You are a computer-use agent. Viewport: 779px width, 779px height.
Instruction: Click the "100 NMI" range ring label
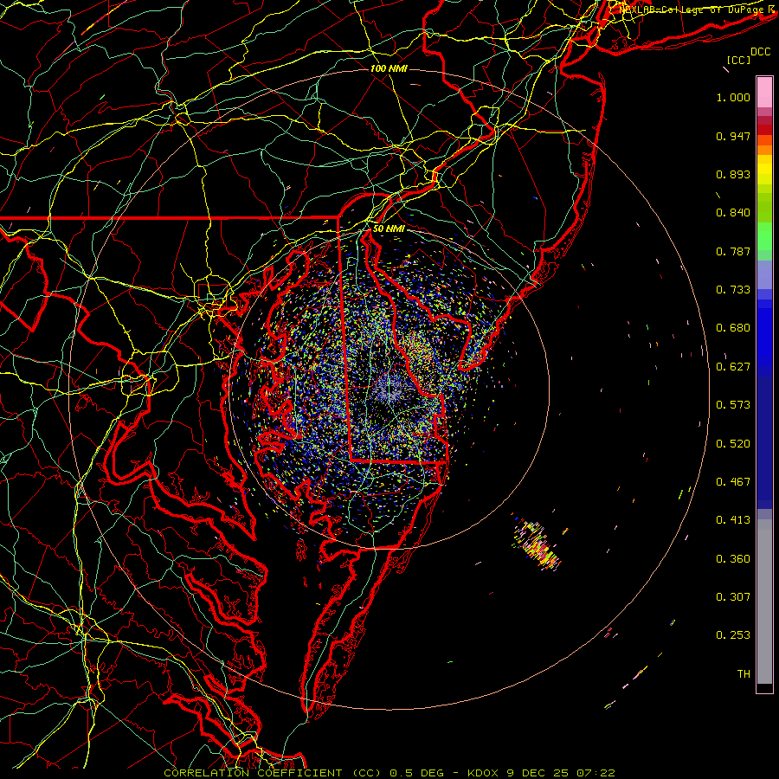point(389,68)
